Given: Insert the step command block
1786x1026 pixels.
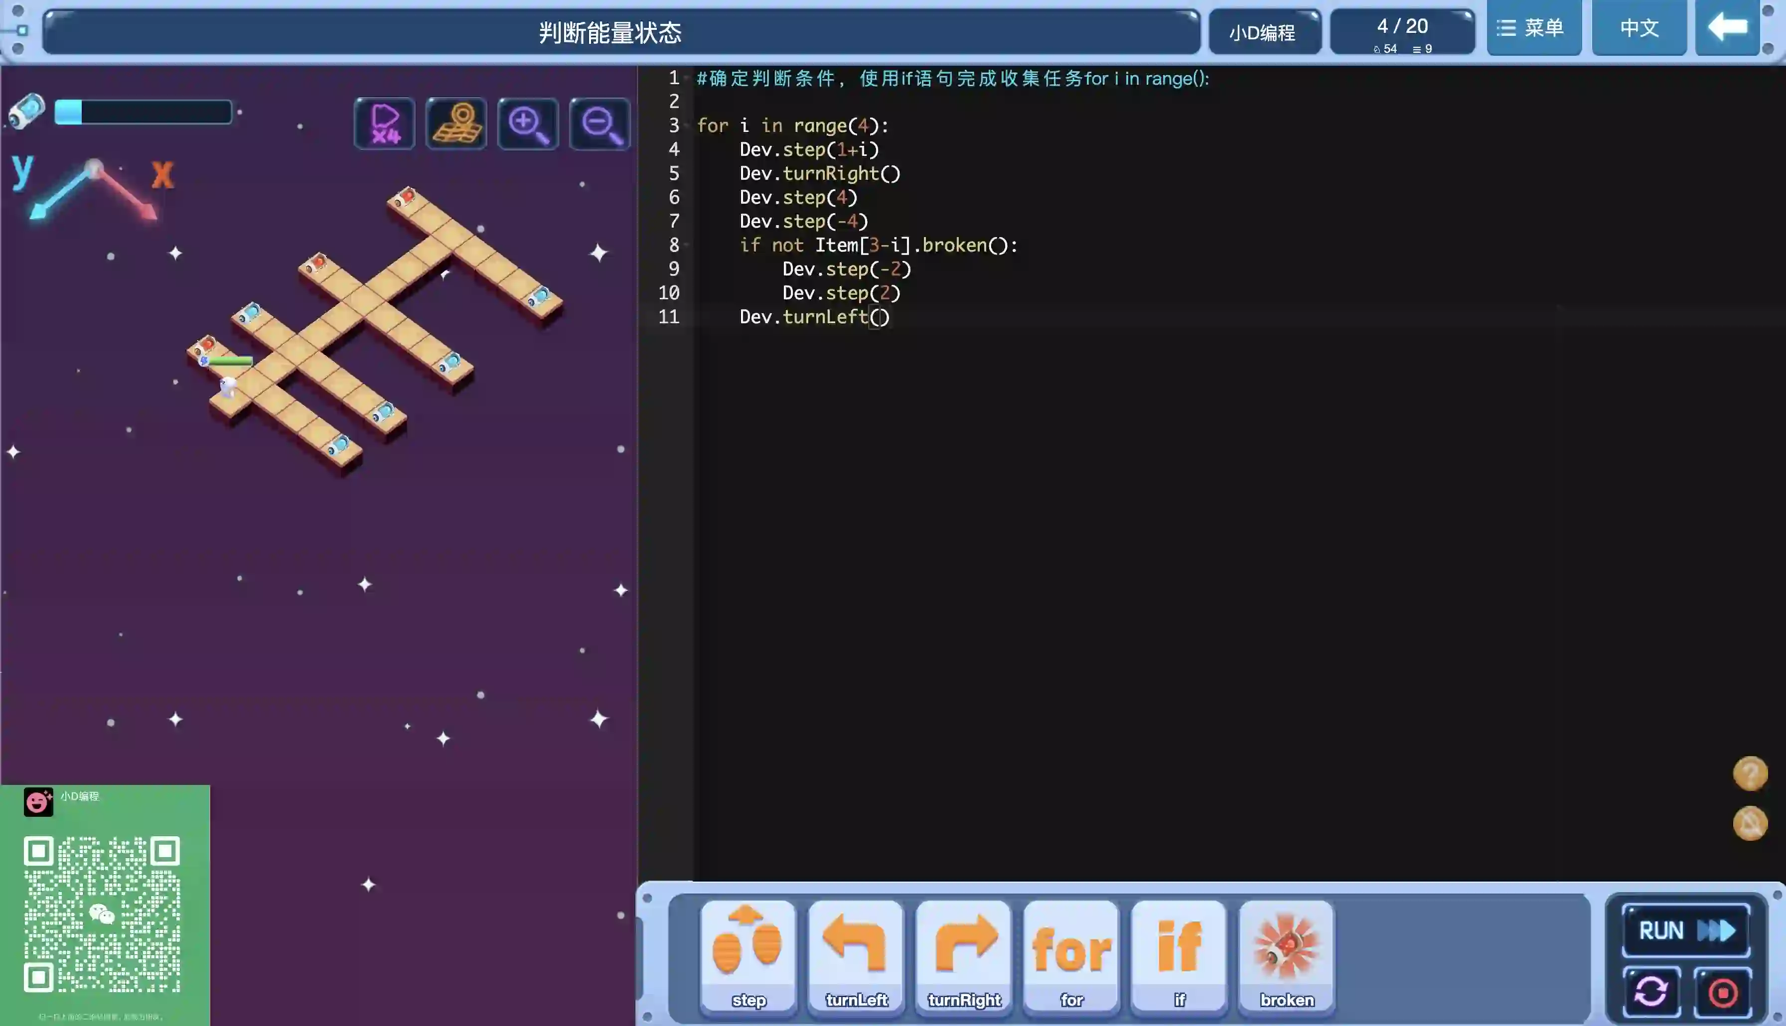Looking at the screenshot, I should (748, 956).
